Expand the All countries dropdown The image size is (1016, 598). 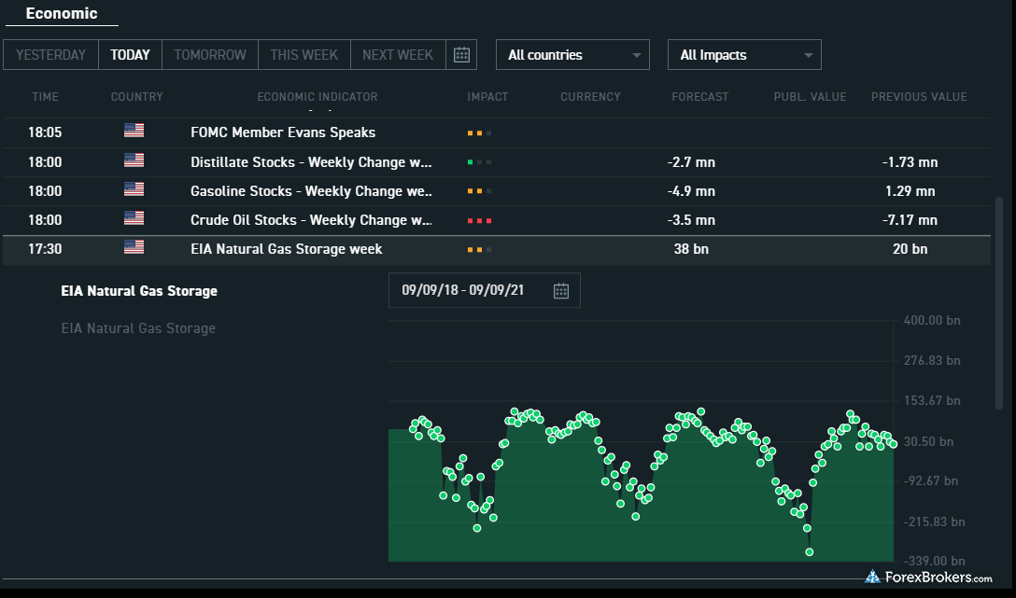click(x=572, y=55)
